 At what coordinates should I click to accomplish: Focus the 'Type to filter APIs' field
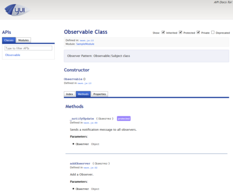(28, 48)
